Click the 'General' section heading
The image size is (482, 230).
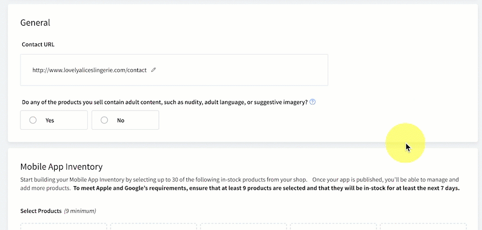[35, 23]
